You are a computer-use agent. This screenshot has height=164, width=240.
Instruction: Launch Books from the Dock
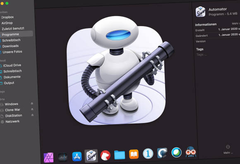pyautogui.click(x=134, y=154)
